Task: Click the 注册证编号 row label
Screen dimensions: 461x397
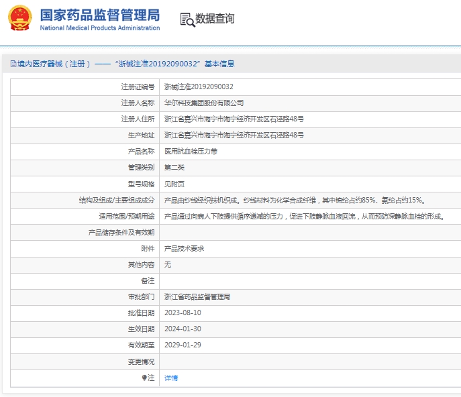Action: (x=138, y=87)
